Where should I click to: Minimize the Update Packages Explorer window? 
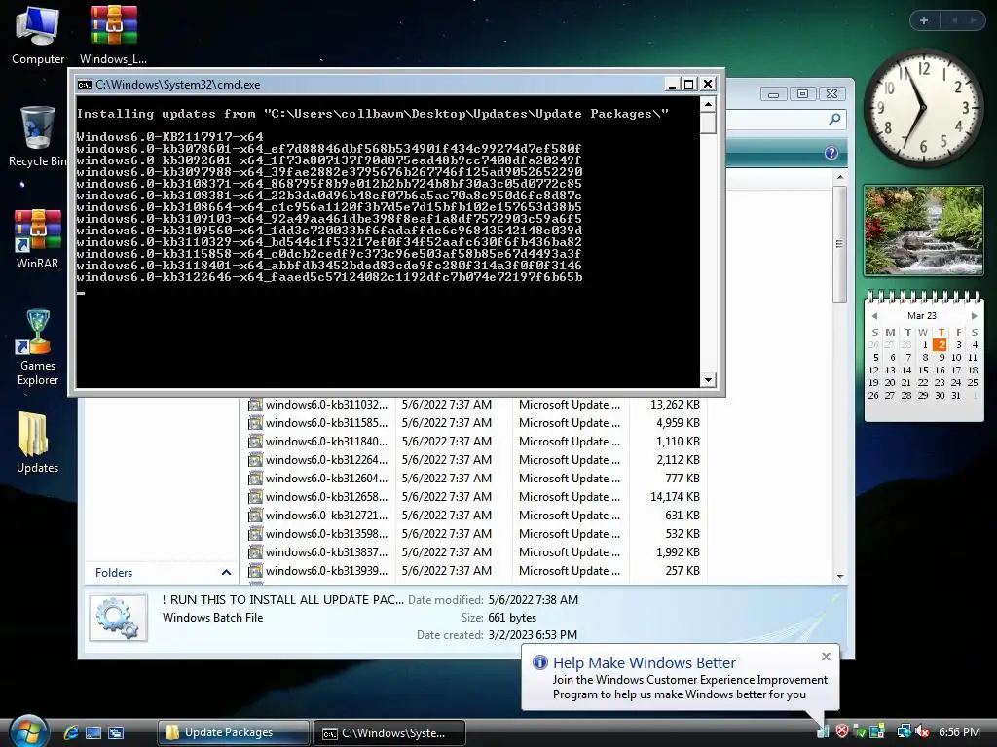point(773,94)
